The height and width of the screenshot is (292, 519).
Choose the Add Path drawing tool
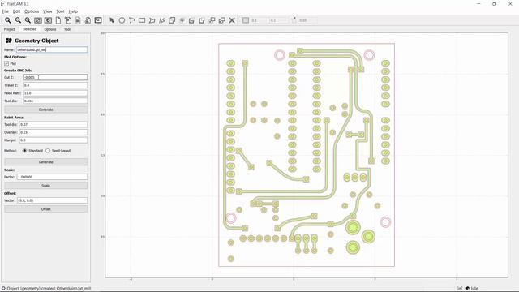(x=162, y=20)
